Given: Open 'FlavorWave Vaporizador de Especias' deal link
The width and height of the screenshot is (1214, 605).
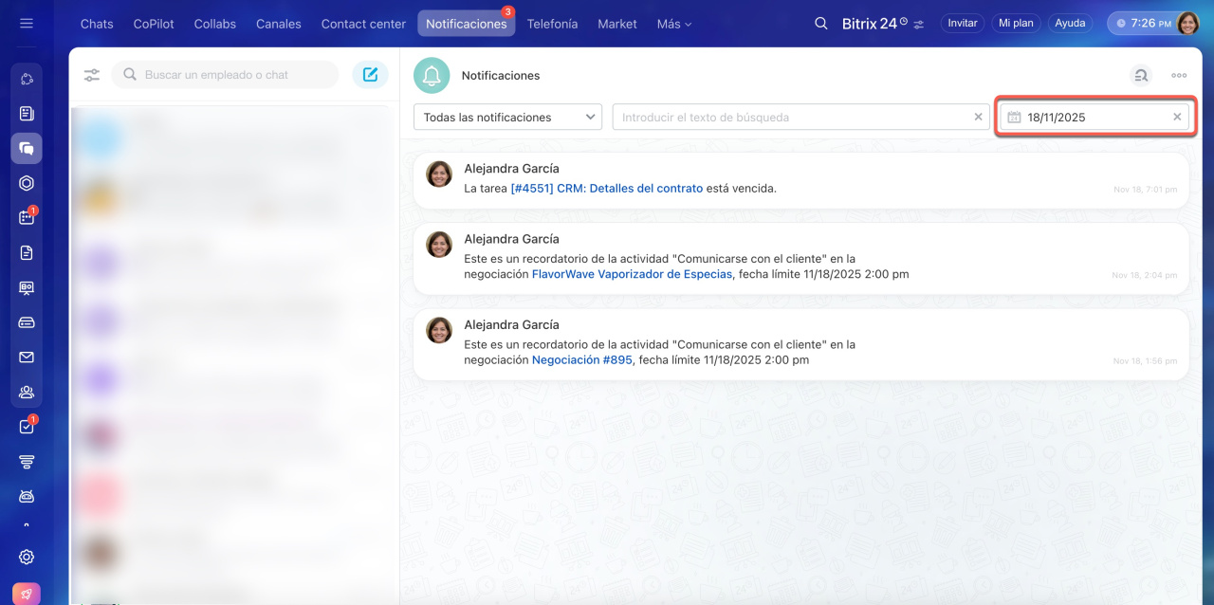Looking at the screenshot, I should click(x=632, y=274).
